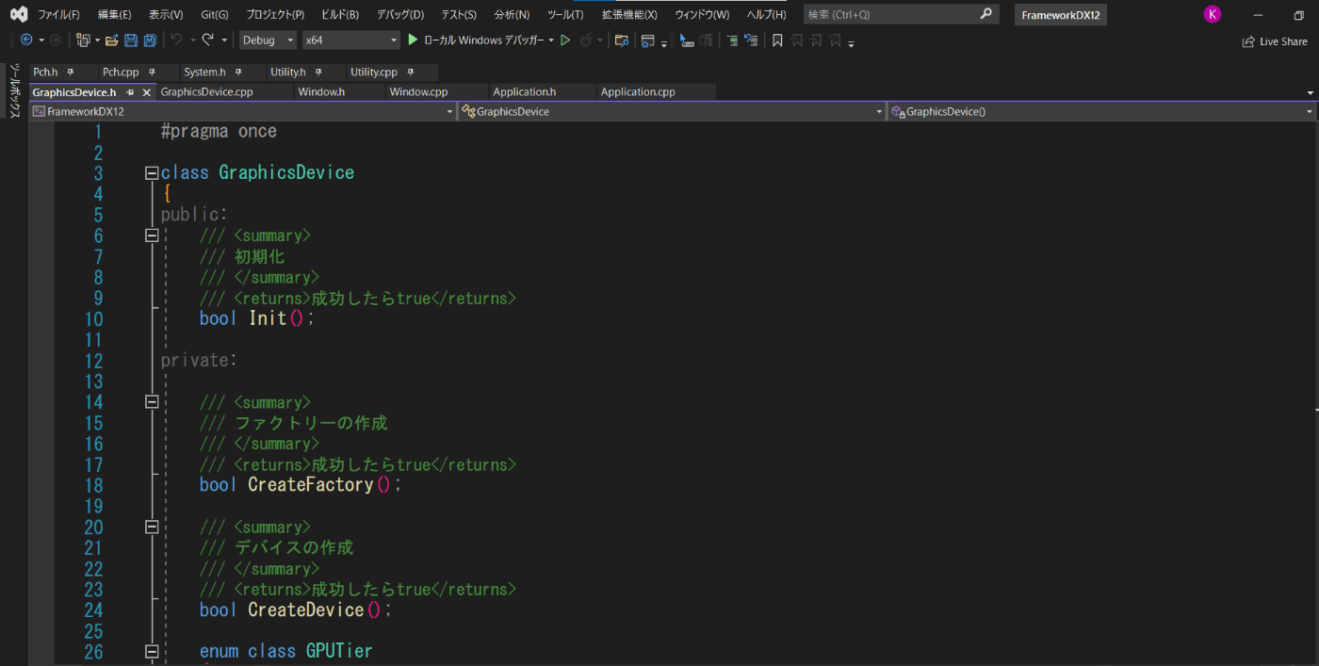Pin the Pch.cpp tab
Screen dimensions: 1319x666
(152, 72)
